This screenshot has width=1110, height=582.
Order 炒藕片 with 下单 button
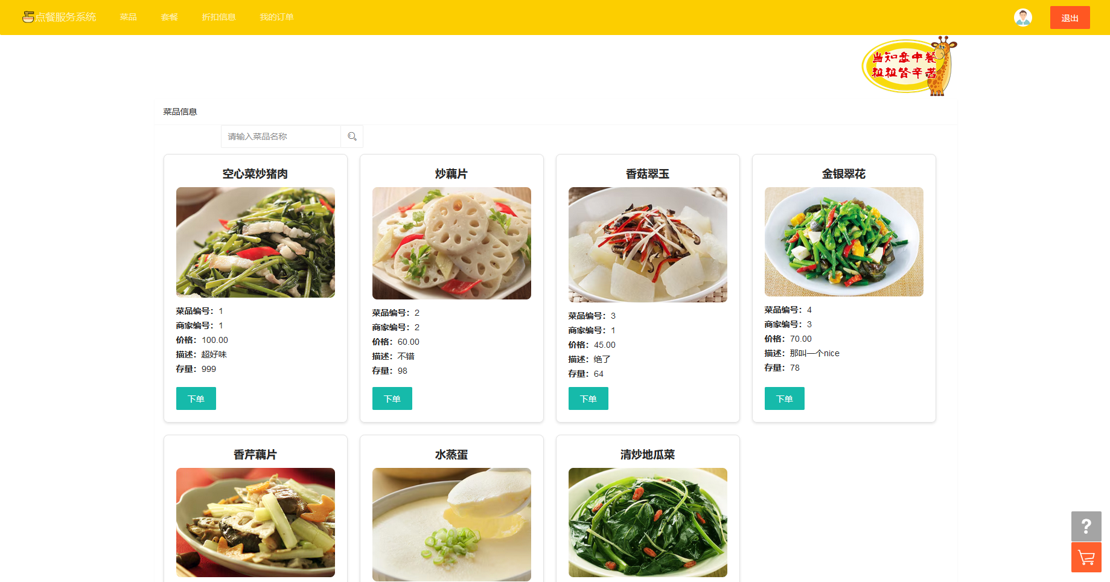(392, 398)
